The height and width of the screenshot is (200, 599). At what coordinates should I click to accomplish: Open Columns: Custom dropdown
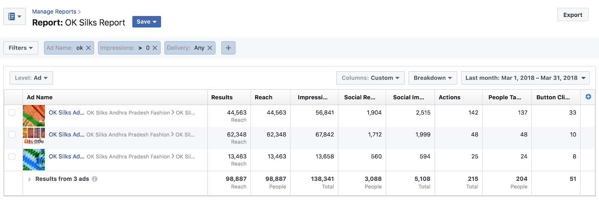point(370,78)
